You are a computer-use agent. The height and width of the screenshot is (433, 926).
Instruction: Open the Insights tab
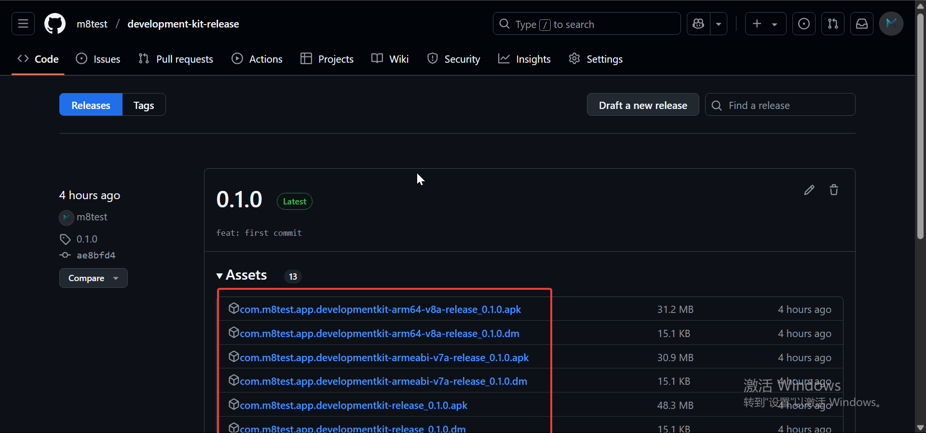click(x=524, y=59)
